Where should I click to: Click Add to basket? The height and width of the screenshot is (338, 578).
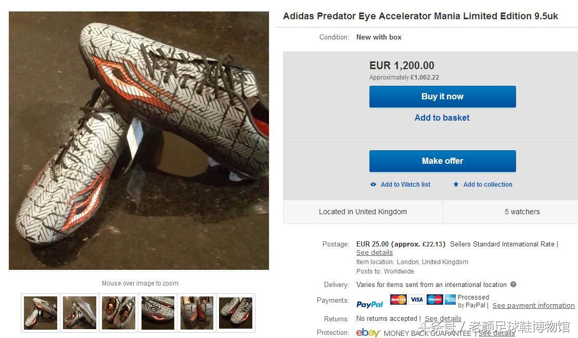click(x=442, y=118)
